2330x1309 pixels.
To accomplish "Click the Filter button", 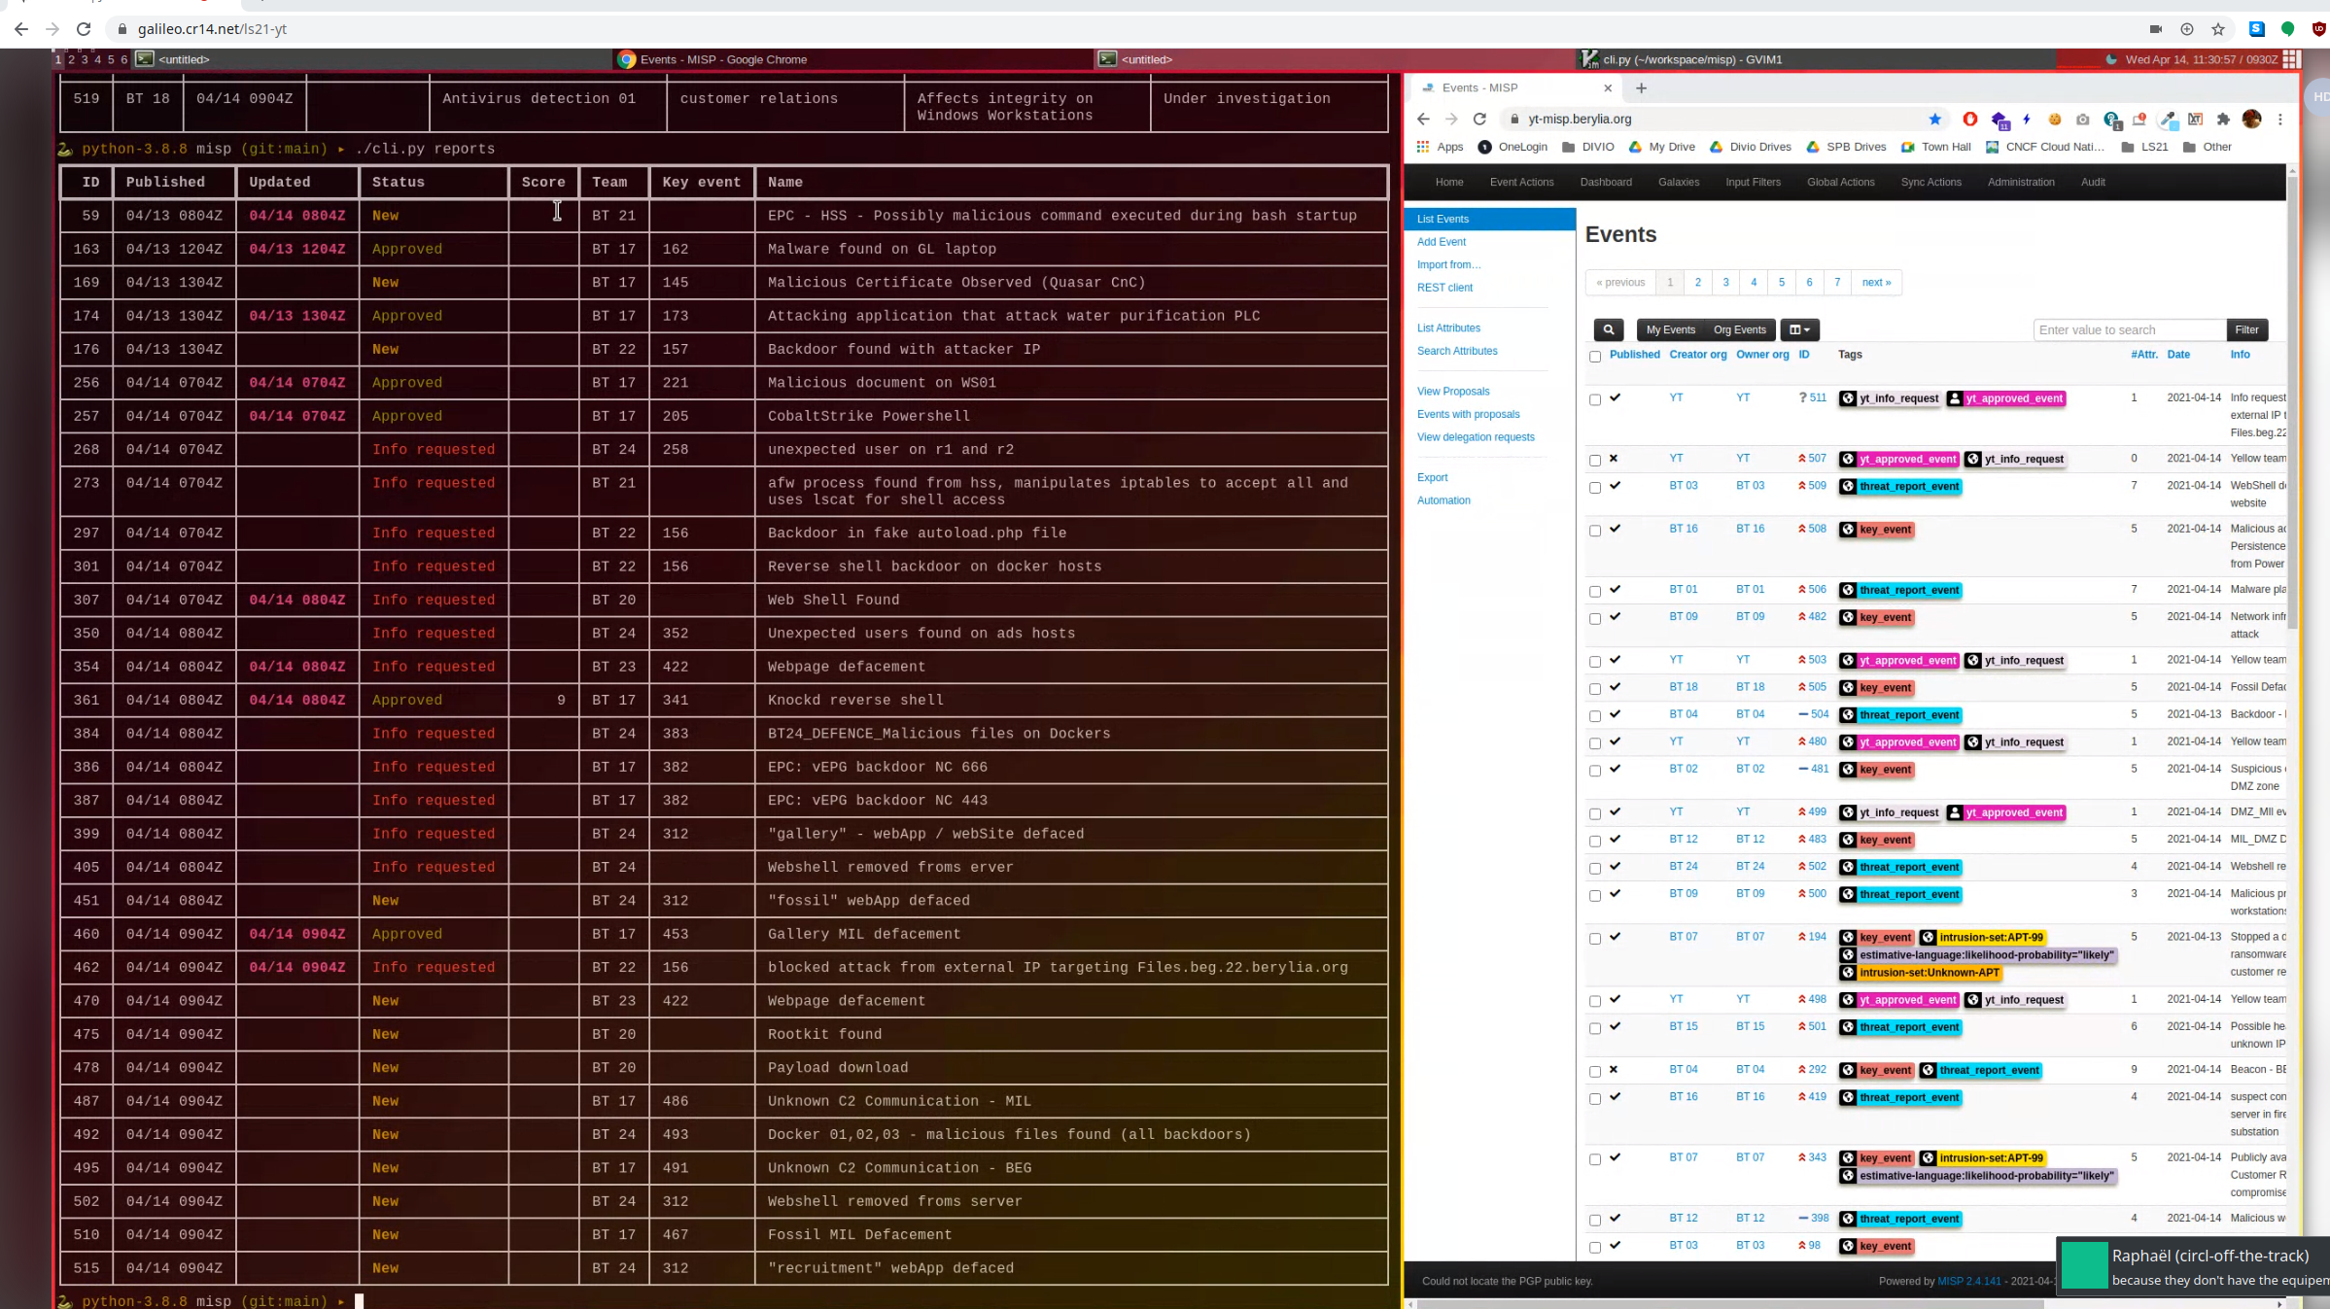I will click(2246, 329).
